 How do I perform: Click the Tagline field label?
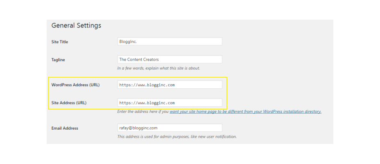click(58, 60)
